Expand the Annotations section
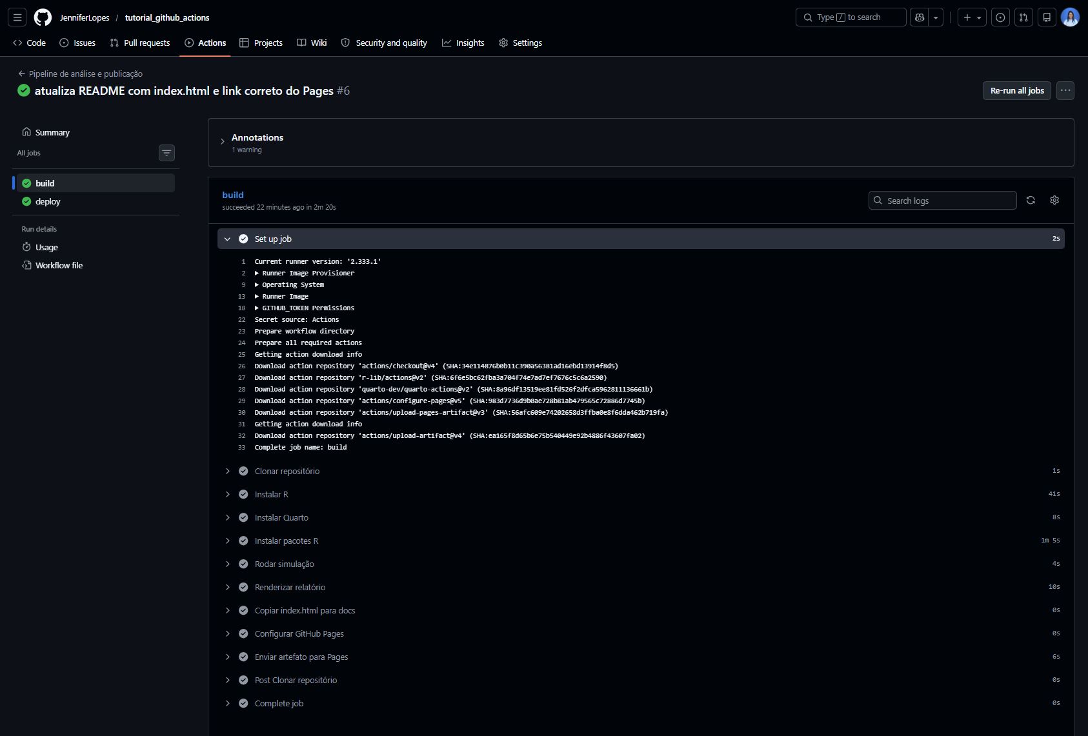Image resolution: width=1088 pixels, height=736 pixels. pos(223,142)
